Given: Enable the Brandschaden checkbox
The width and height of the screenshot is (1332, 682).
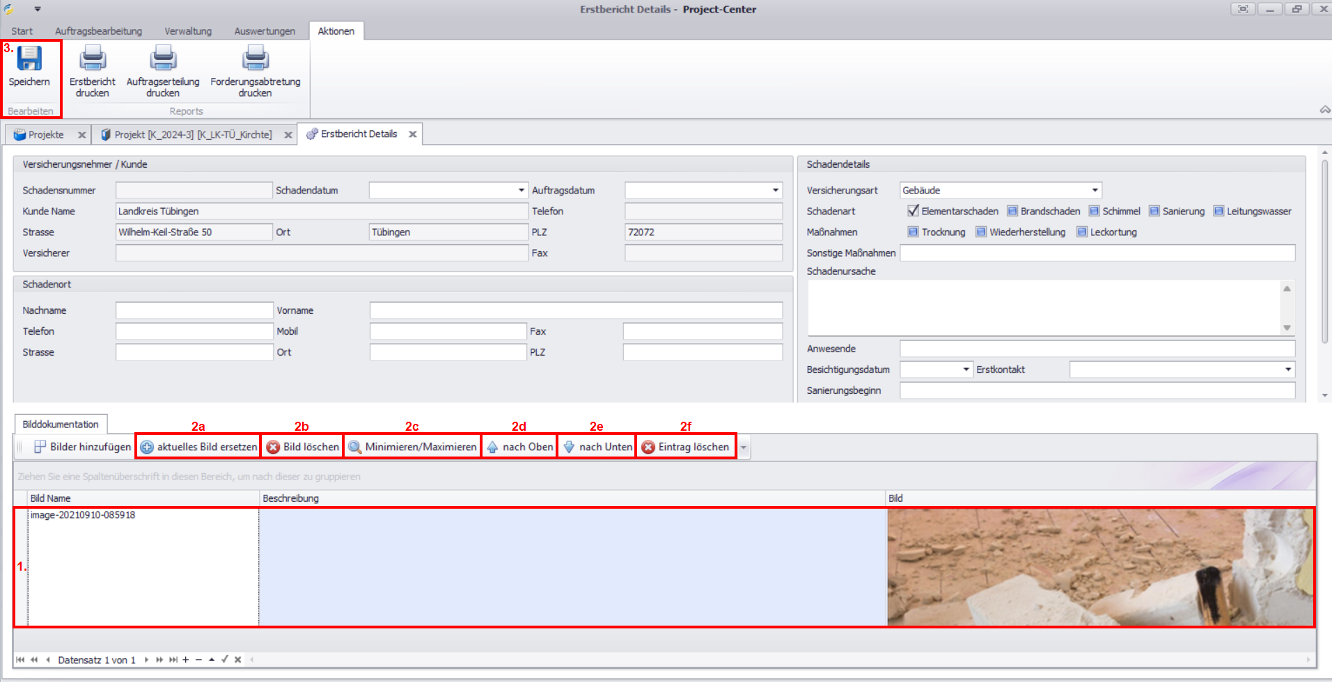Looking at the screenshot, I should pyautogui.click(x=1012, y=211).
